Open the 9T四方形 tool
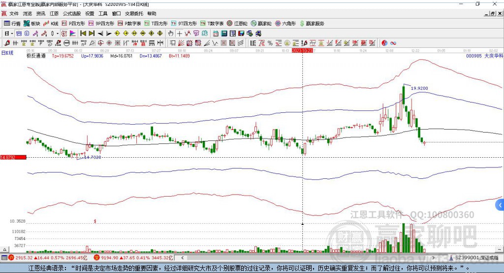This screenshot has width=504, height=273. coord(184,24)
